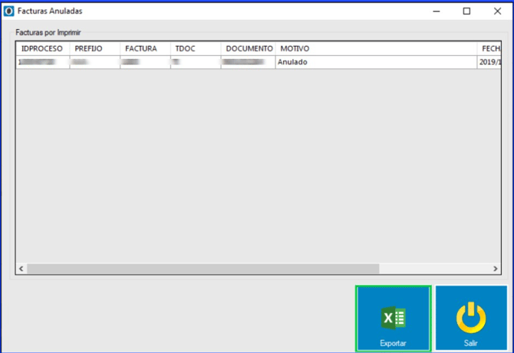Close the Facturas Anuladas window
Image resolution: width=514 pixels, height=353 pixels.
496,11
